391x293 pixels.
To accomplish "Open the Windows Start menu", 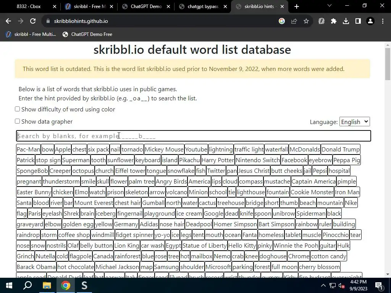I will [x=9, y=285].
